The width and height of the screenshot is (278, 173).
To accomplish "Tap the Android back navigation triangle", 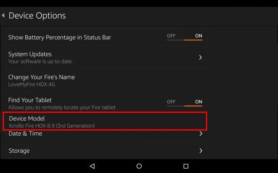I will (92, 166).
